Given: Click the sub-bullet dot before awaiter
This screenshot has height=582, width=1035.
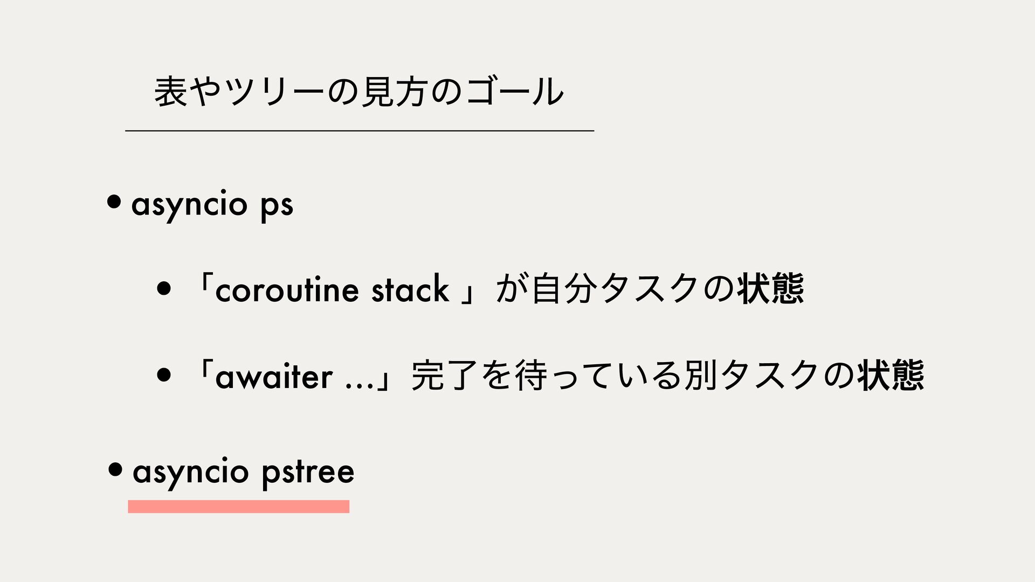Looking at the screenshot, I should [x=164, y=374].
